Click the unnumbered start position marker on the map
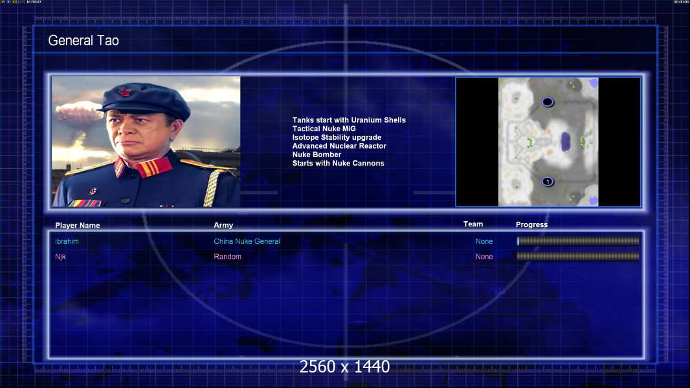This screenshot has width=690, height=388. 548,102
